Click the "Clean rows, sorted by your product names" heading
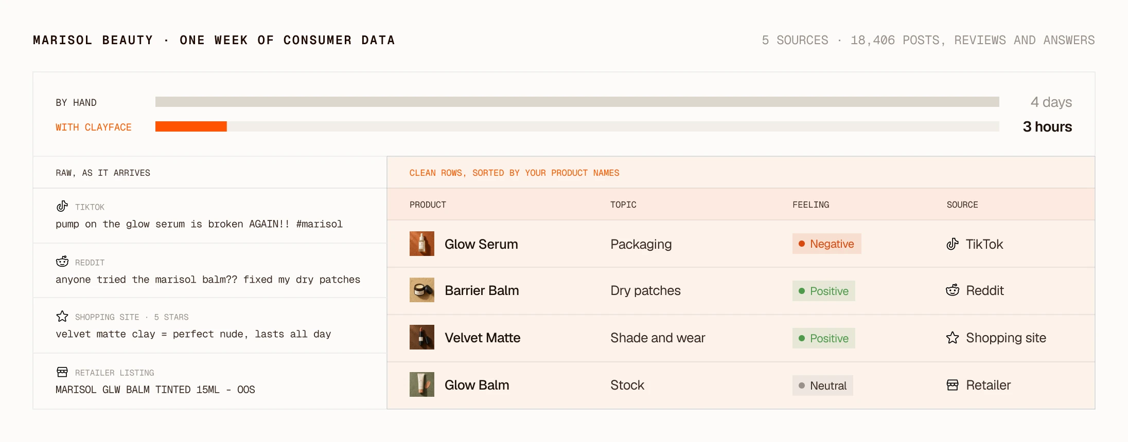Screen dimensions: 1128x442 [514, 173]
